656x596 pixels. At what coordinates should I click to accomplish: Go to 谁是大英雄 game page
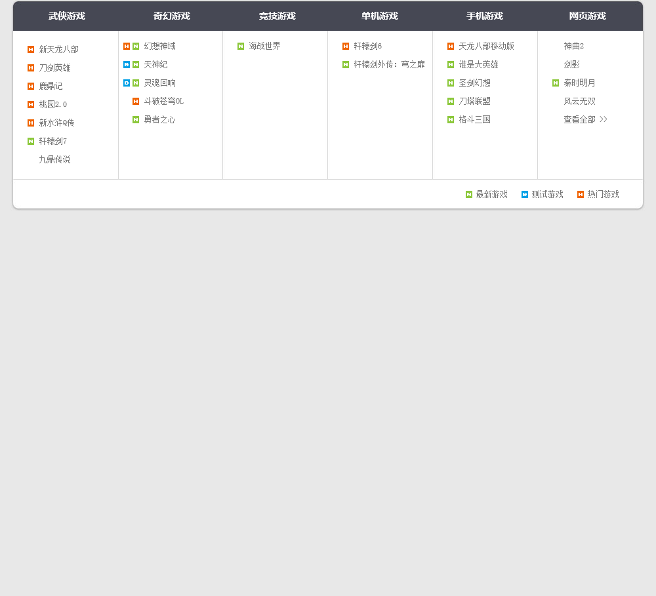pyautogui.click(x=479, y=64)
